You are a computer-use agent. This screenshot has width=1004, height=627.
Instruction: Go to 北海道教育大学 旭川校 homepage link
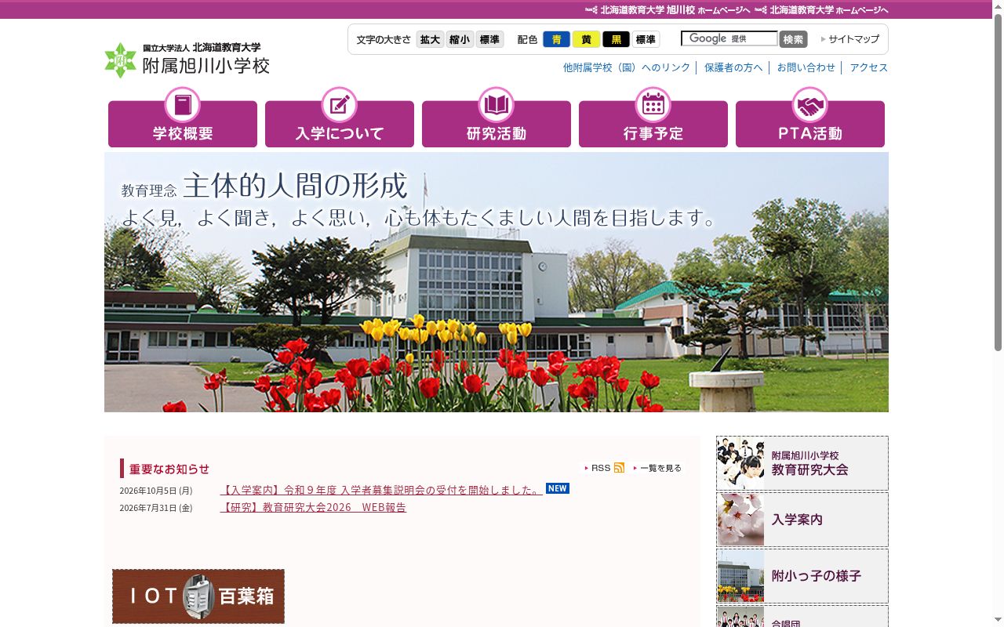pyautogui.click(x=668, y=10)
